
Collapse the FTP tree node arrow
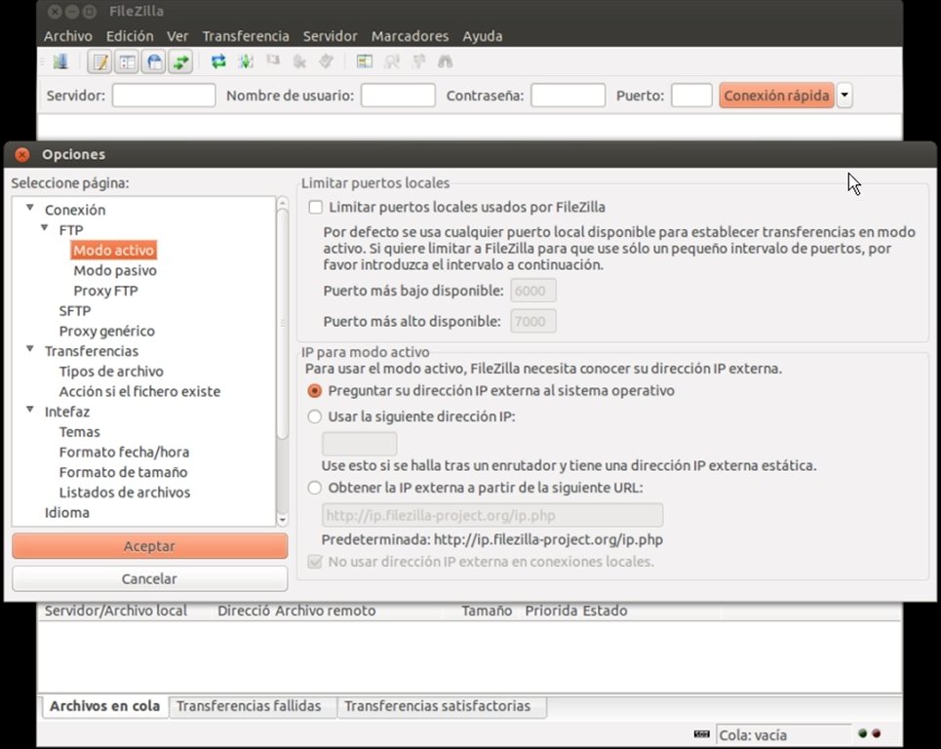pyautogui.click(x=44, y=228)
